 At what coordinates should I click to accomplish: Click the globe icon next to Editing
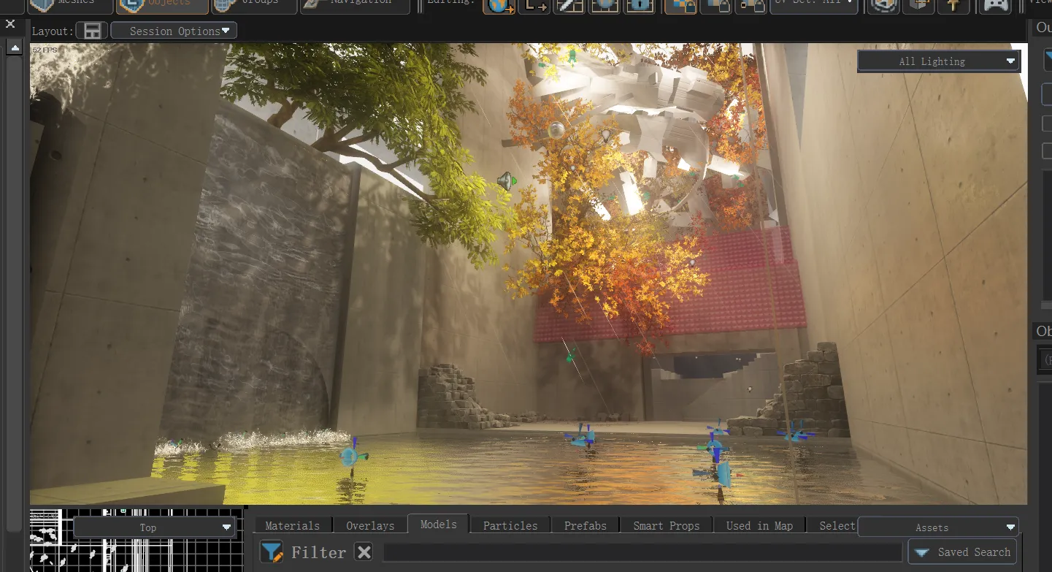[499, 6]
